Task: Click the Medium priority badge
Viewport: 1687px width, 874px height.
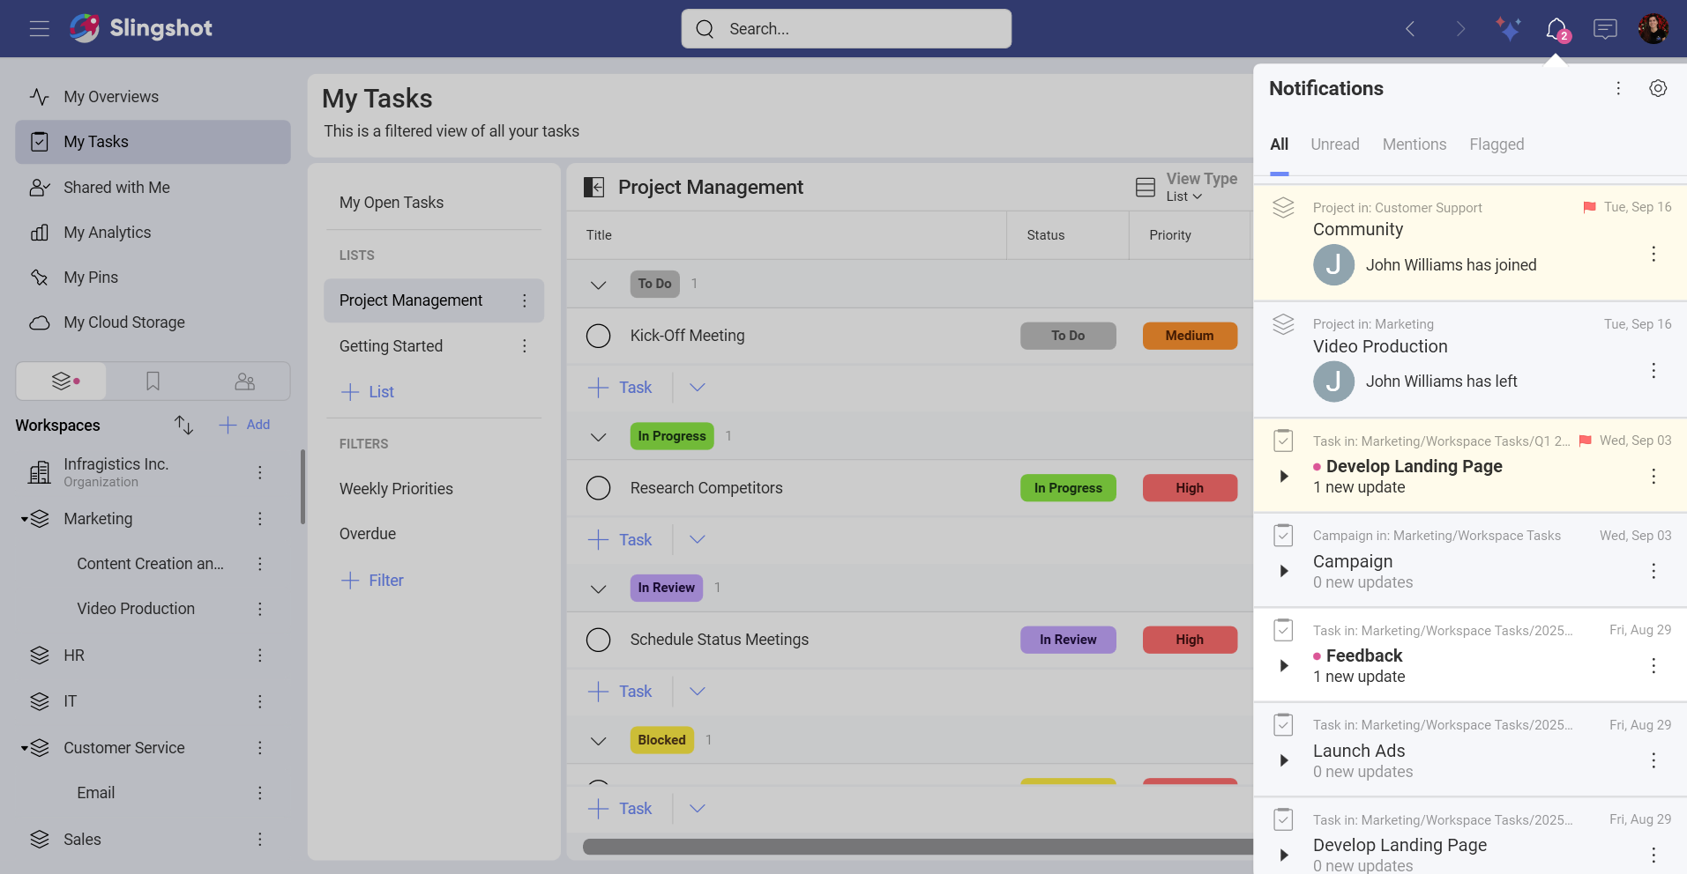Action: coord(1189,336)
